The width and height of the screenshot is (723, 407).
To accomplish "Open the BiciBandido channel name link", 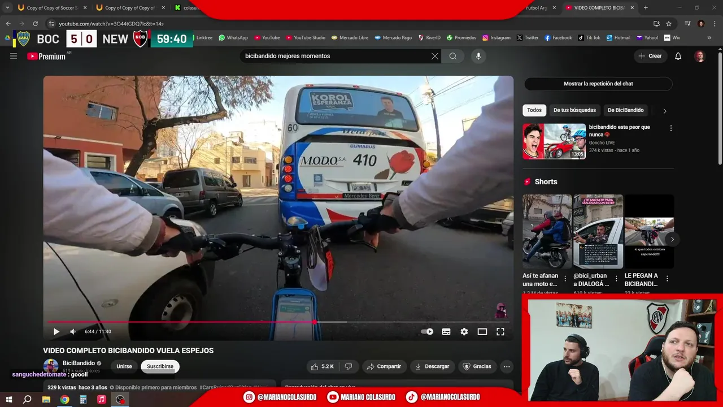I will tap(79, 363).
